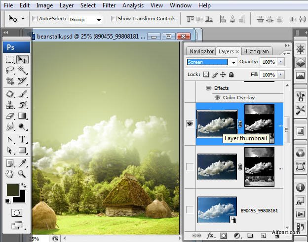Open the Filter menu

click(109, 5)
